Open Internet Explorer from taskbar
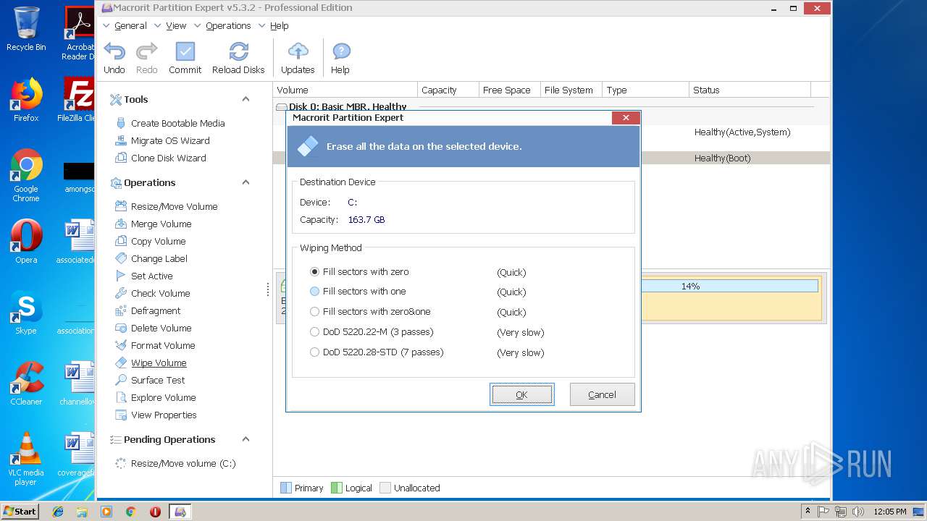The width and height of the screenshot is (927, 521). pyautogui.click(x=58, y=512)
